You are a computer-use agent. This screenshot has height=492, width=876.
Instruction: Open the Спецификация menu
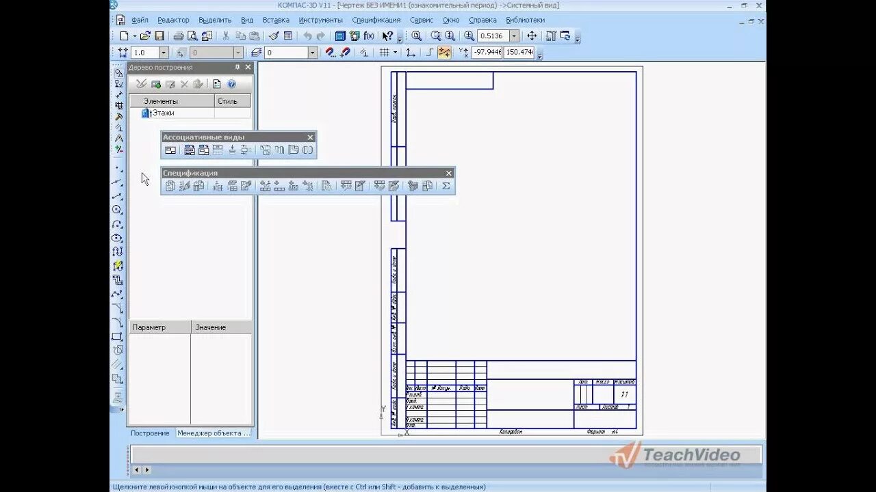pos(376,20)
